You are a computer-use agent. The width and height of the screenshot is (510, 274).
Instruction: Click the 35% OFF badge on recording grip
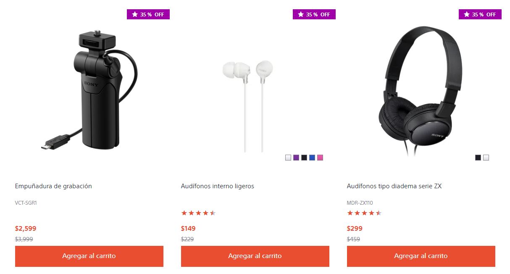148,14
